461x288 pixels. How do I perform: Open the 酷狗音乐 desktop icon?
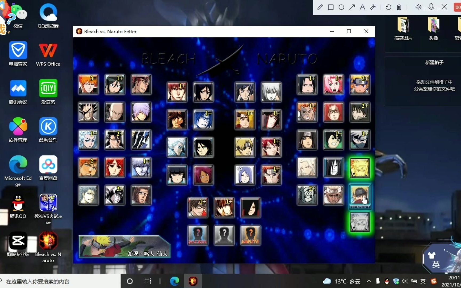click(x=48, y=130)
